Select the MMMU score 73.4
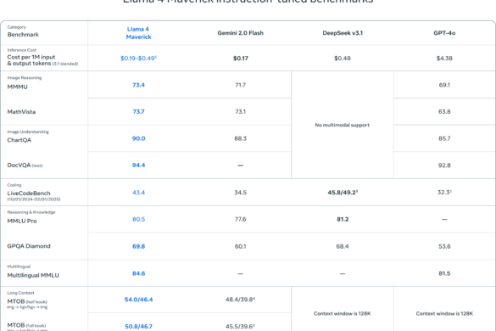Image resolution: width=496 pixels, height=331 pixels. coord(138,85)
